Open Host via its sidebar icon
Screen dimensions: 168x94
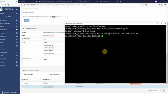[17, 46]
